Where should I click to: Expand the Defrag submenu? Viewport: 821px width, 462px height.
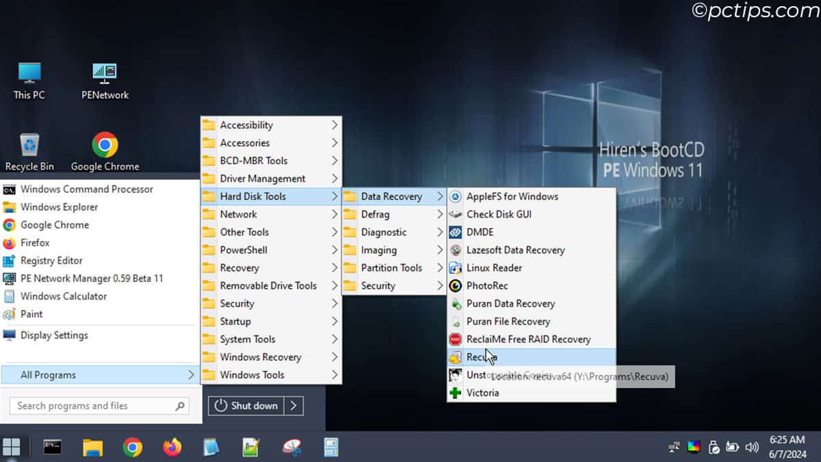point(375,214)
